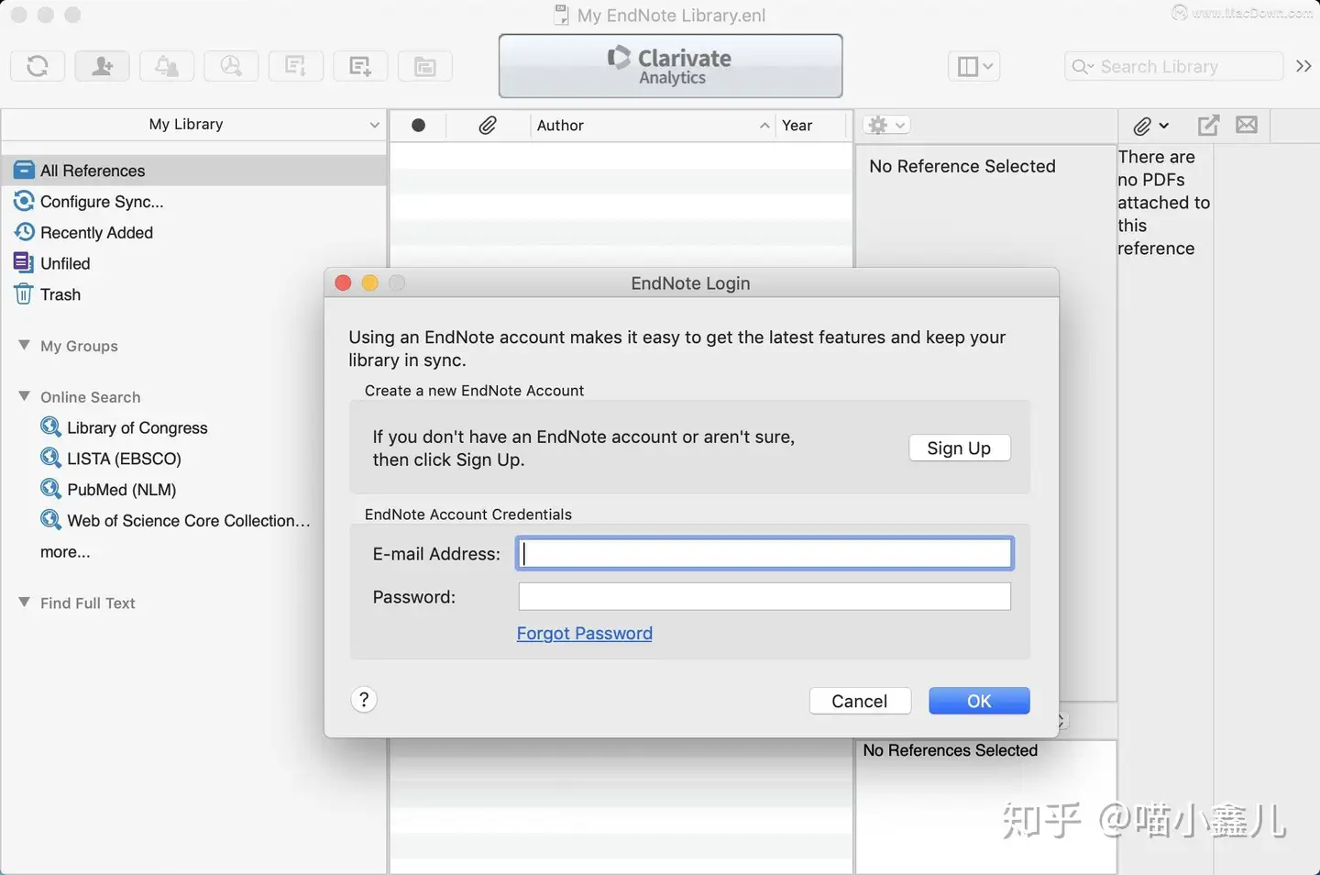Collapse the Find Full Text section
The image size is (1320, 875).
pos(24,602)
